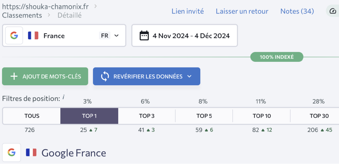Click the Google logo in search engine selector

14,35
